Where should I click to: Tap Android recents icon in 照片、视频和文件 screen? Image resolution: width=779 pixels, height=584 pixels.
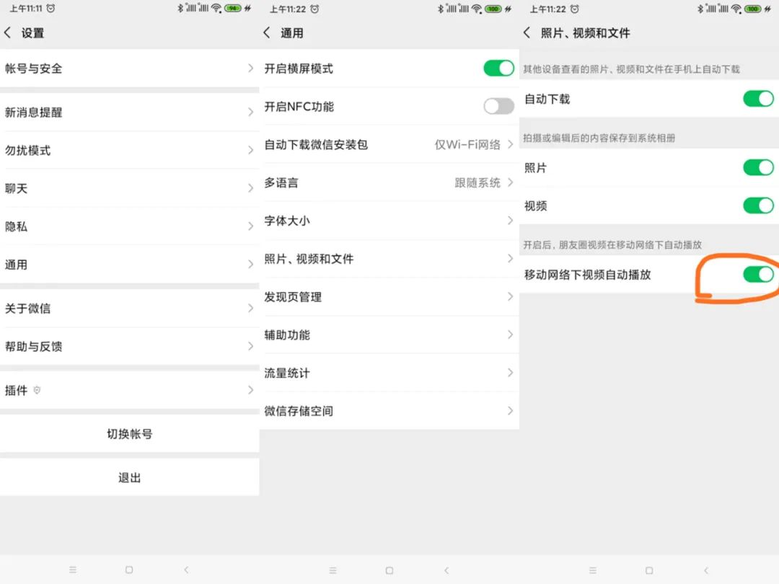(593, 570)
